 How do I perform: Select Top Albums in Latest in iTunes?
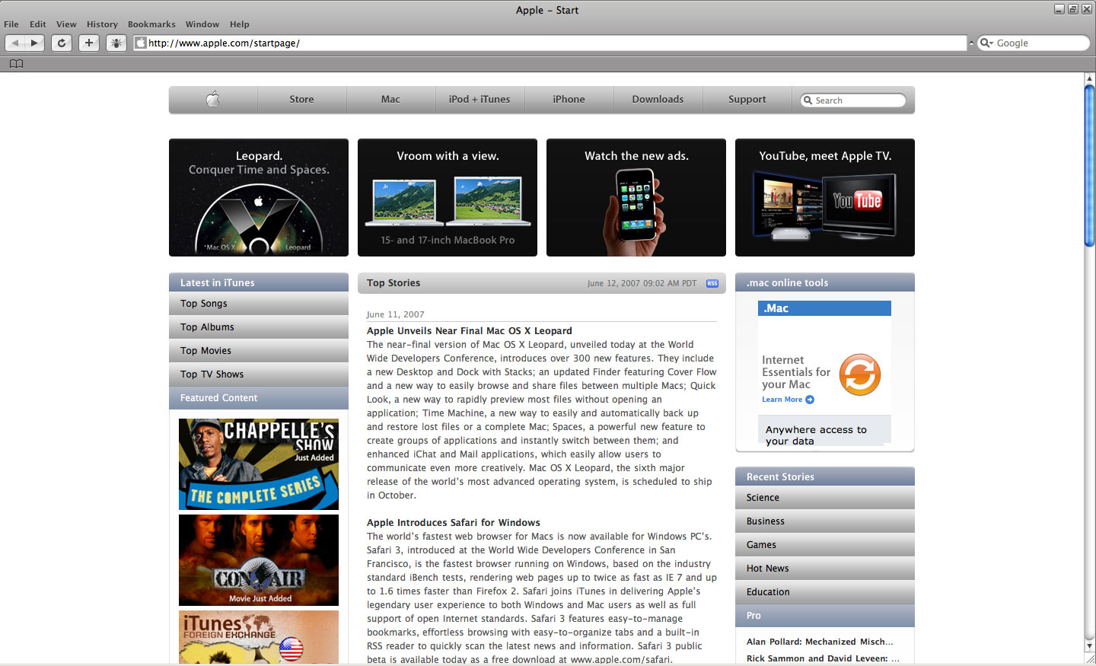[x=259, y=327]
